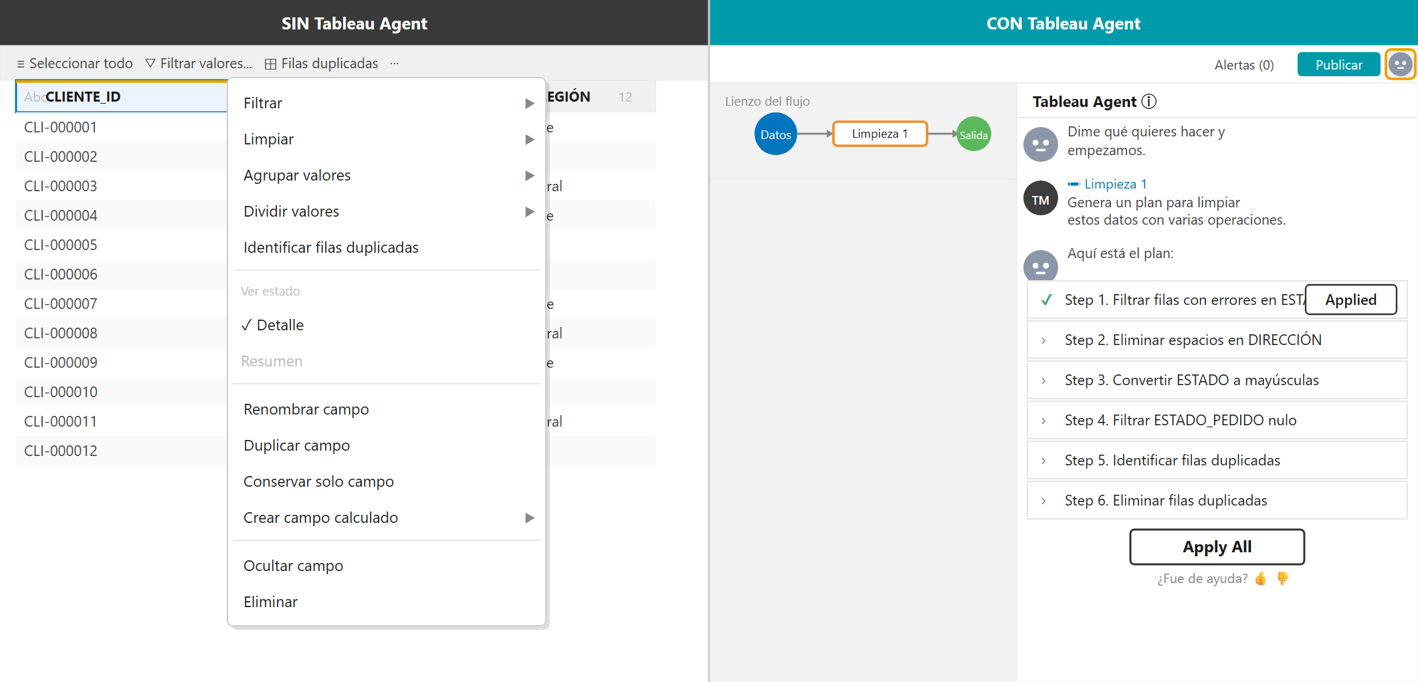The height and width of the screenshot is (682, 1418).
Task: Expand Step 3 Convertir ESTADO a mayúsculas
Action: click(1217, 380)
